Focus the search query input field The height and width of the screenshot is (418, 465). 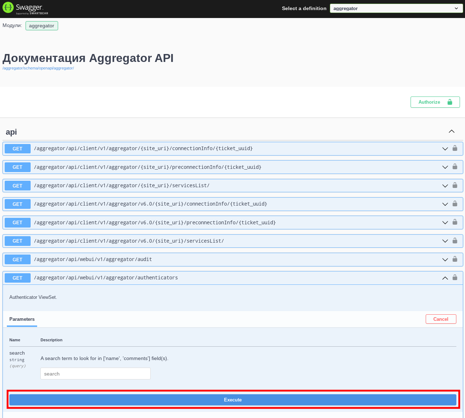point(96,374)
